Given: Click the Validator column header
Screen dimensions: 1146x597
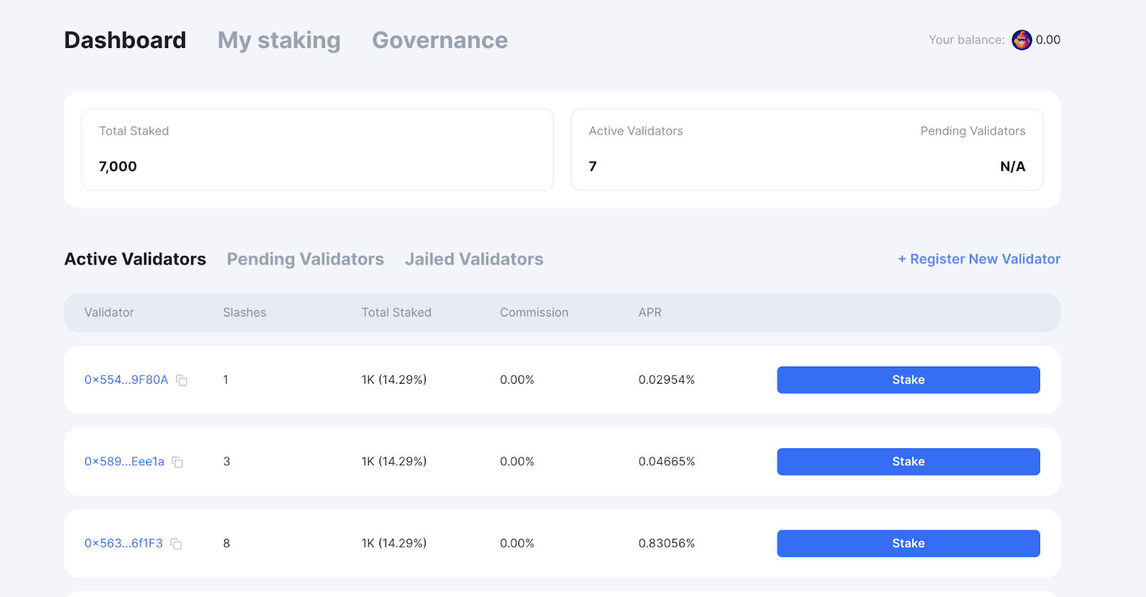Looking at the screenshot, I should click(110, 313).
